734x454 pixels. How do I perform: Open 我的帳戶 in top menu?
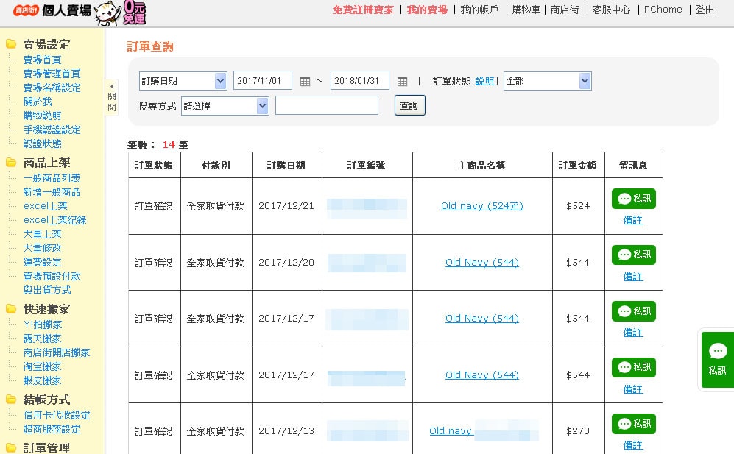coord(479,10)
